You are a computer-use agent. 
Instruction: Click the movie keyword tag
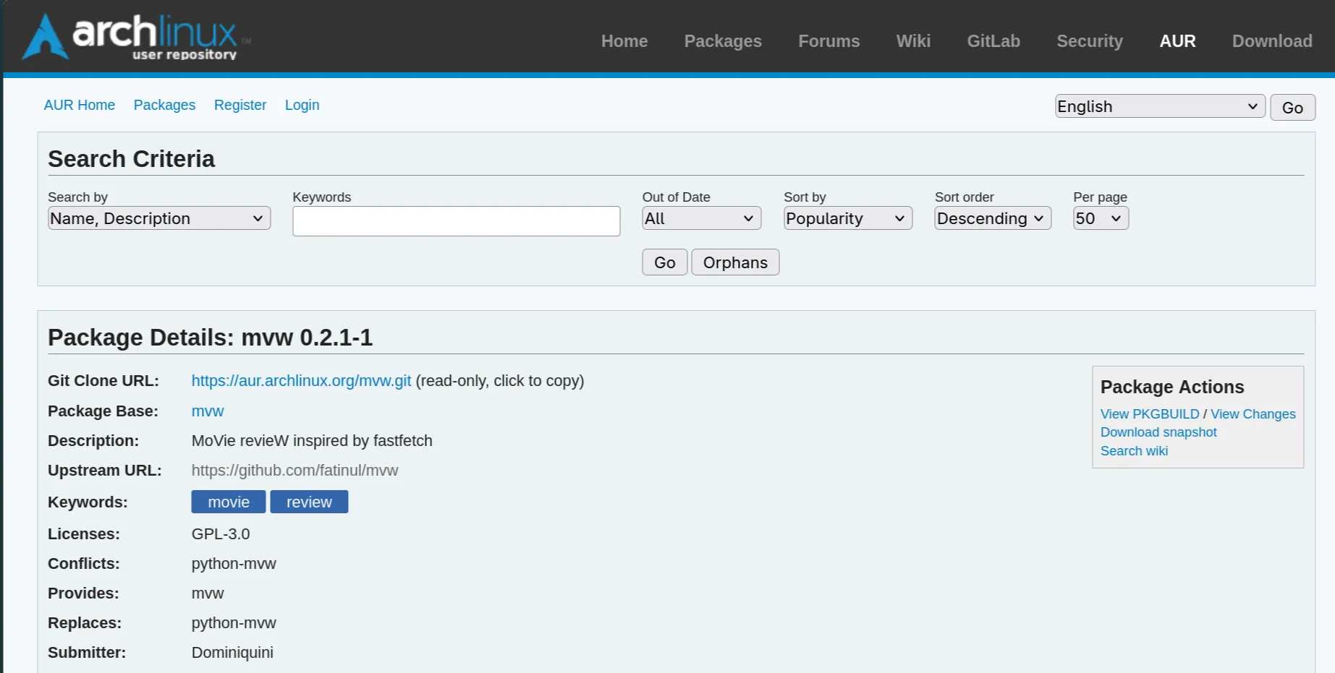click(228, 502)
